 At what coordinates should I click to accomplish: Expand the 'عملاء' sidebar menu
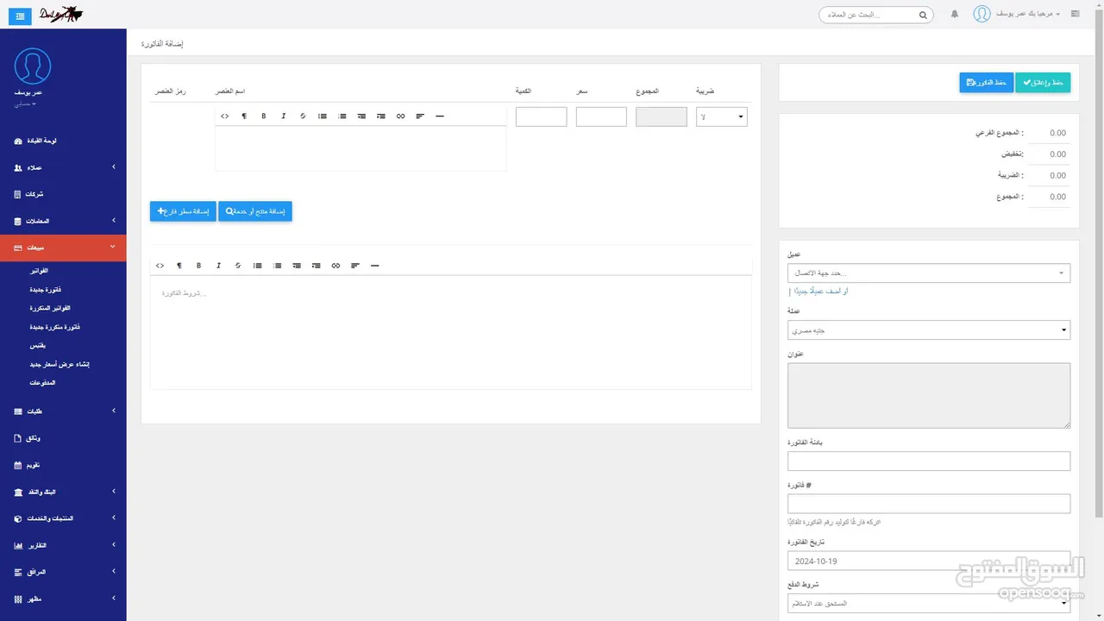coord(63,167)
